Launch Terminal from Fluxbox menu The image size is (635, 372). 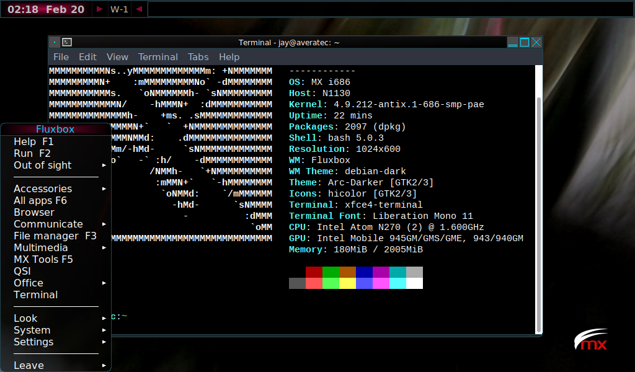click(x=56, y=294)
